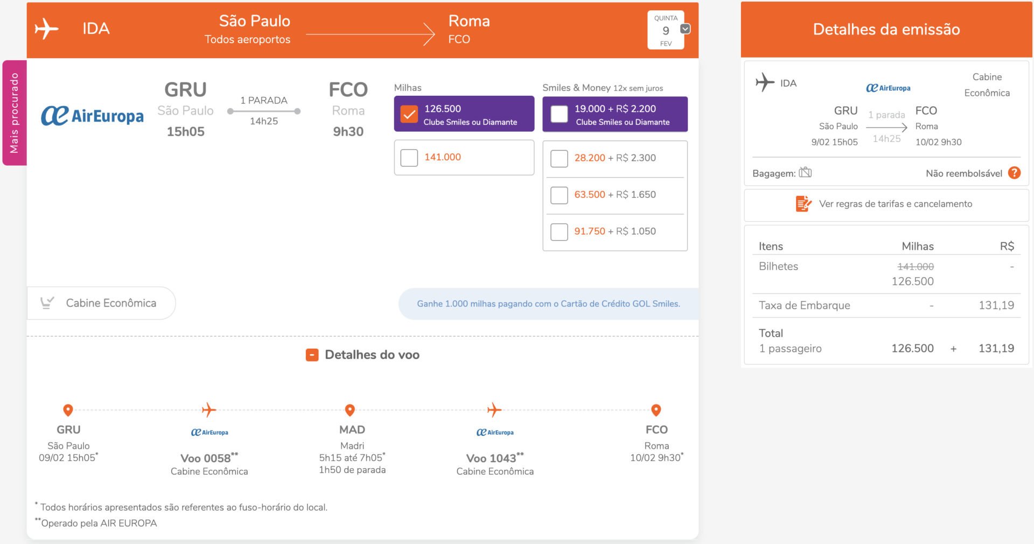Click the Roma FCO destination in the header
This screenshot has width=1034, height=544.
[x=469, y=29]
